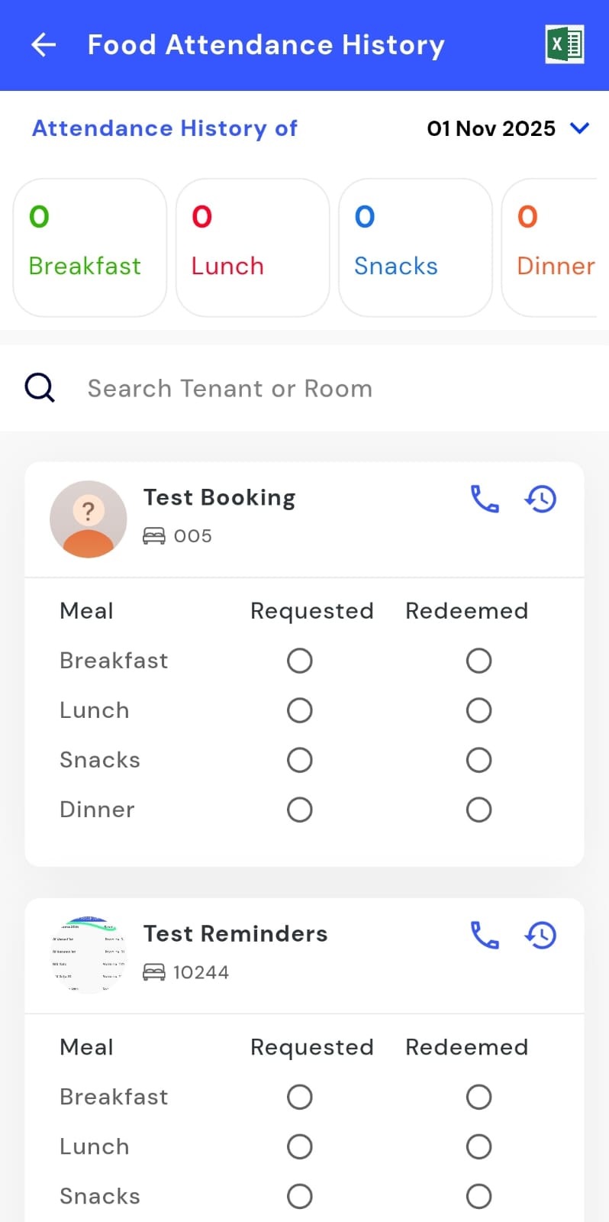This screenshot has height=1222, width=609.
Task: Open the 01 Nov 2025 date selector
Action: 491,128
